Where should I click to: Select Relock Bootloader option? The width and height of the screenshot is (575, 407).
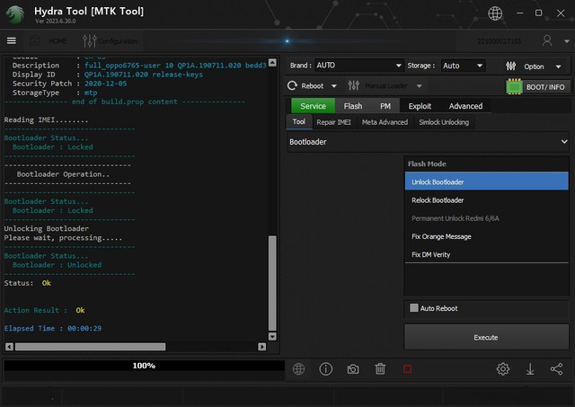[486, 200]
